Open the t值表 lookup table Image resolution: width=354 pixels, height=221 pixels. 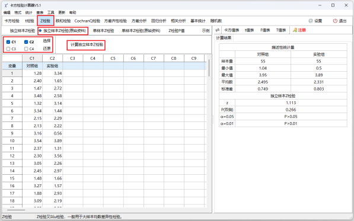[250, 30]
